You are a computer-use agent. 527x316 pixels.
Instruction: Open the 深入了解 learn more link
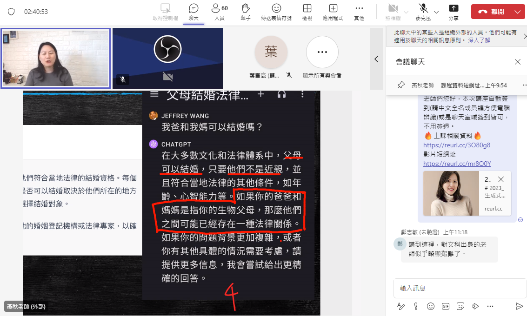click(479, 40)
